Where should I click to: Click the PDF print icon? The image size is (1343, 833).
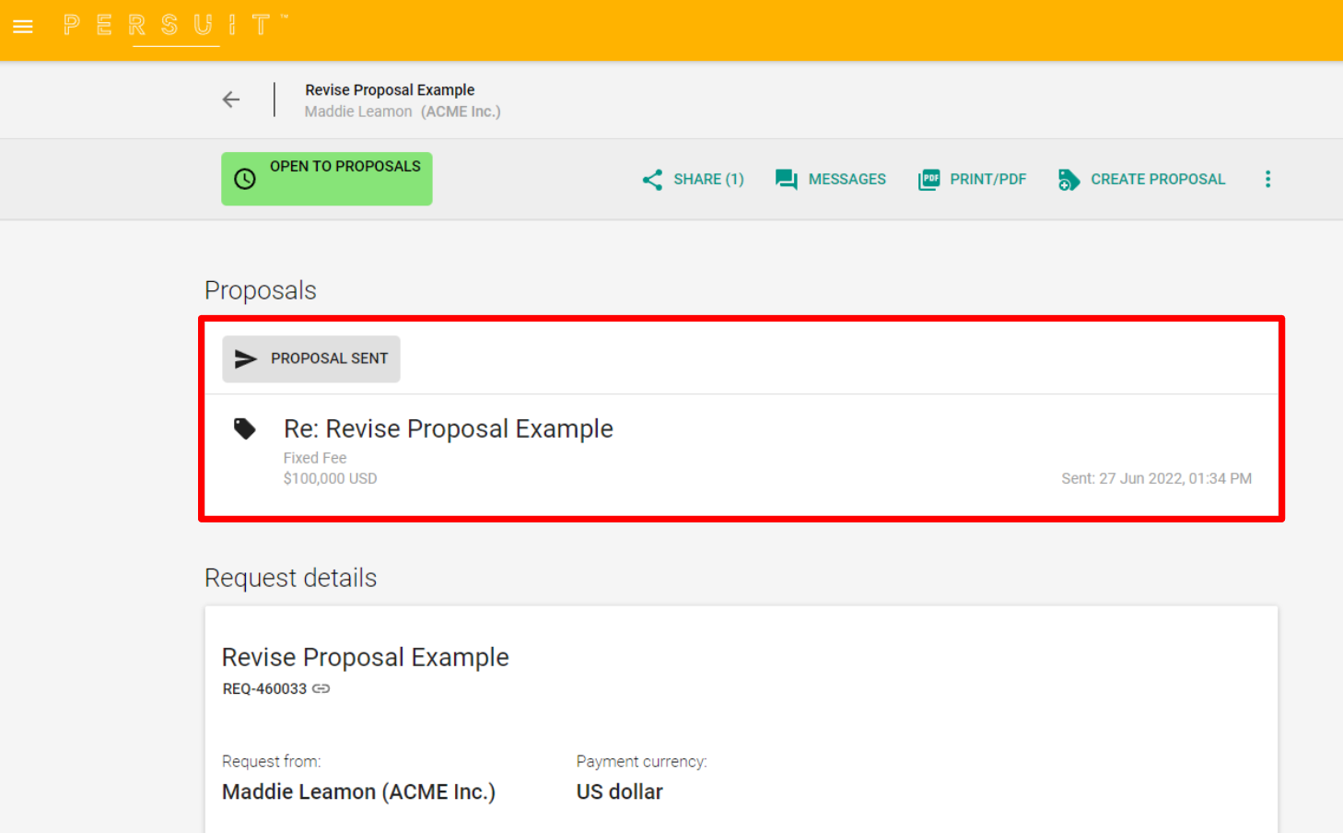(928, 180)
